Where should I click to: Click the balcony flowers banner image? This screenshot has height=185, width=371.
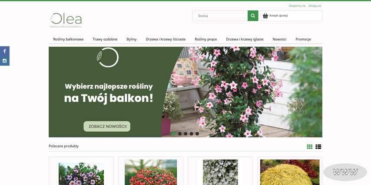(185, 92)
